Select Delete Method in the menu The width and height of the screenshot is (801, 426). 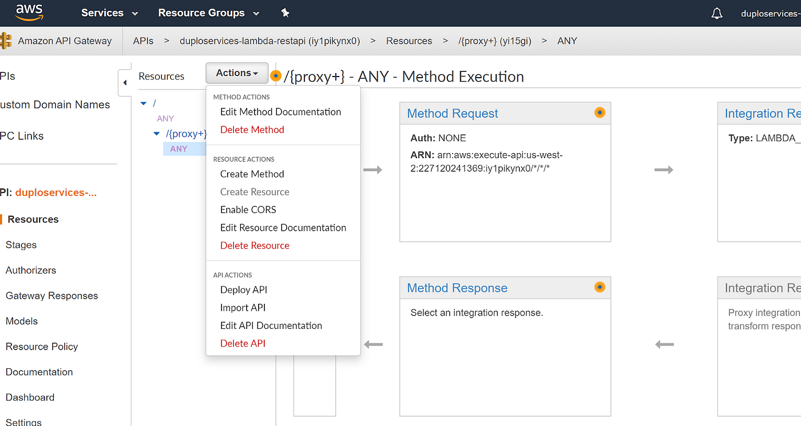[252, 130]
